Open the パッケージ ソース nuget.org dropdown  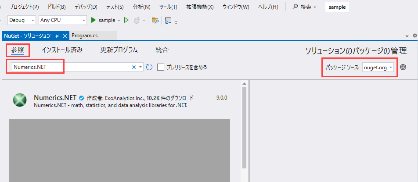point(378,68)
